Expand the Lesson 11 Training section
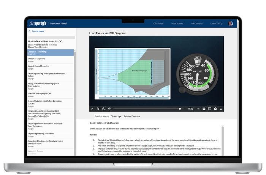The image size is (266, 175). point(50,52)
